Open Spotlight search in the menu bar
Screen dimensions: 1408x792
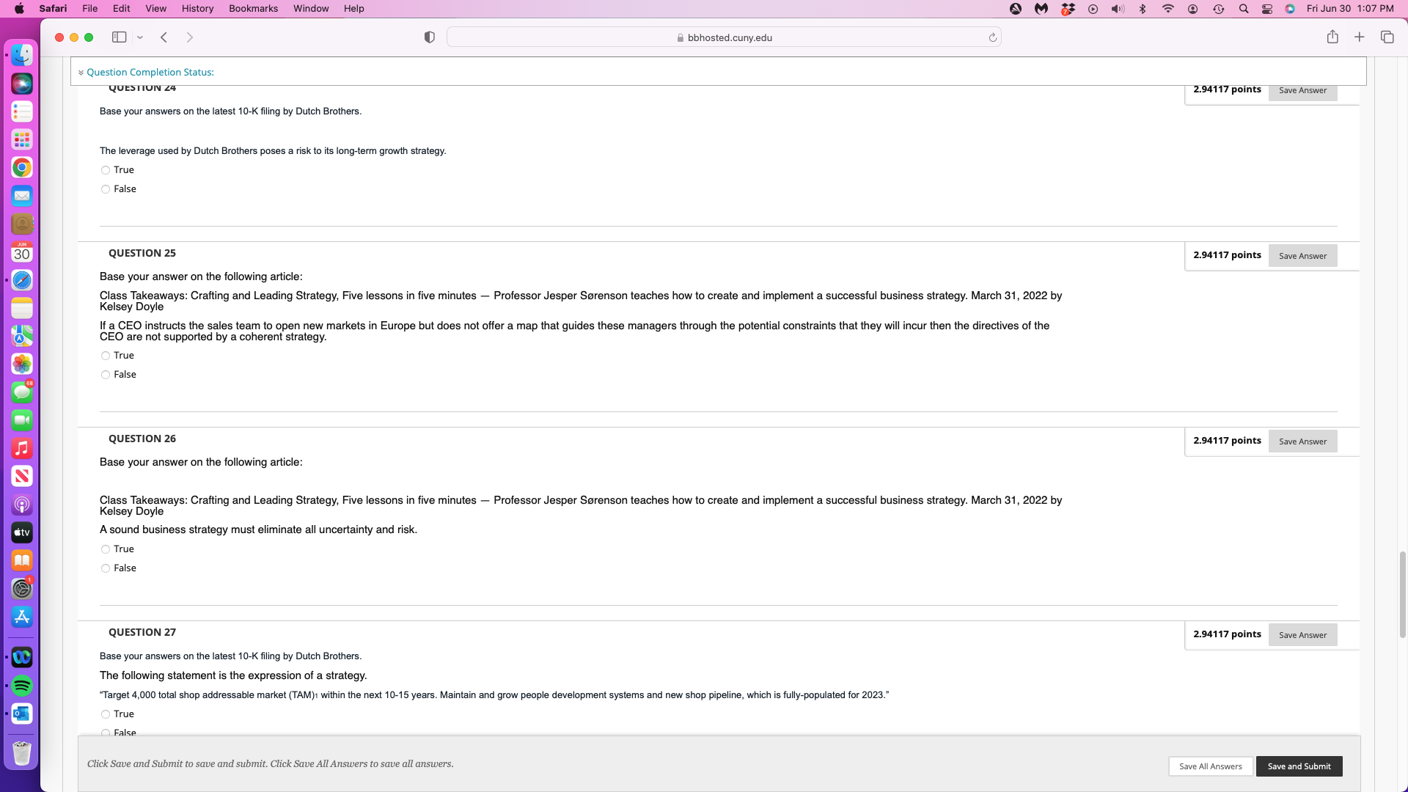click(1244, 9)
